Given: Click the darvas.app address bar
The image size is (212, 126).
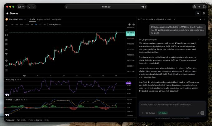Looking at the screenshot, I should 106,7.
